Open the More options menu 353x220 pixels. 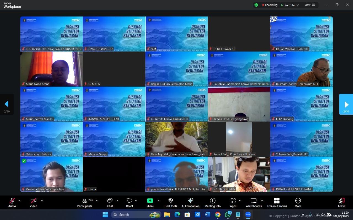pos(298,203)
